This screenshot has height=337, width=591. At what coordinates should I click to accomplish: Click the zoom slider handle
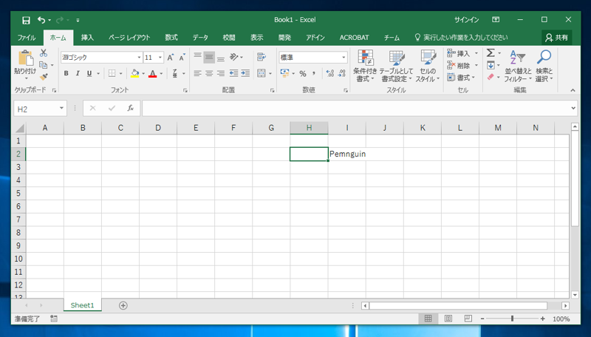[x=512, y=319]
